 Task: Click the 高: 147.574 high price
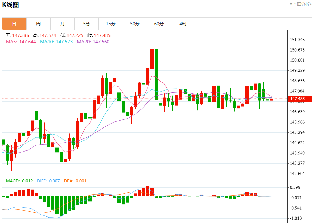click(45, 36)
